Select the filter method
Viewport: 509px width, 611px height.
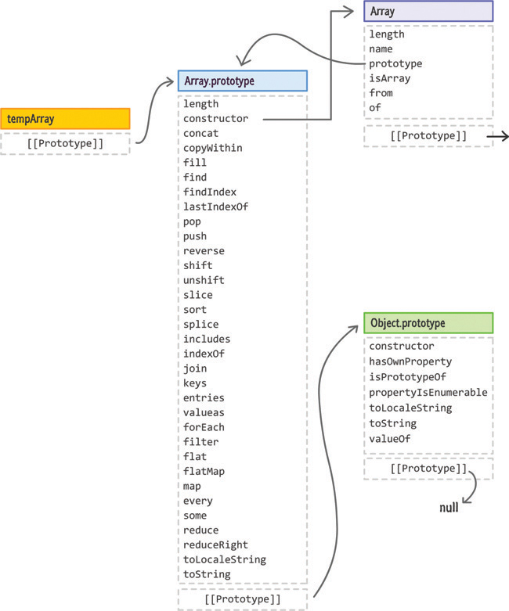click(x=201, y=442)
